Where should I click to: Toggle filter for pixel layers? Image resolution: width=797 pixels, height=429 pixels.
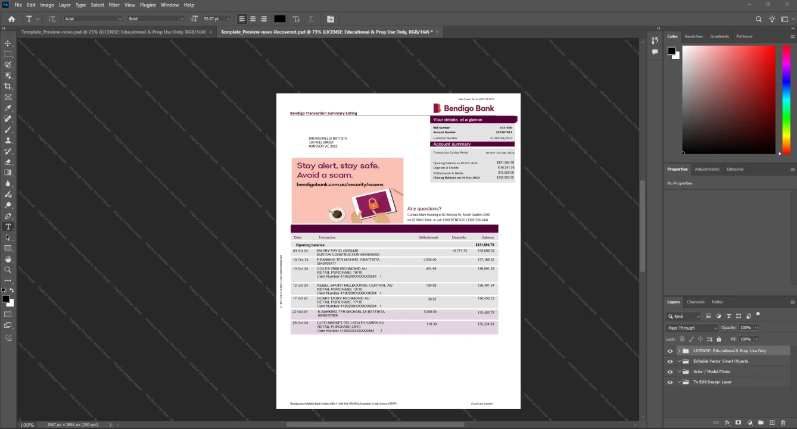709,316
